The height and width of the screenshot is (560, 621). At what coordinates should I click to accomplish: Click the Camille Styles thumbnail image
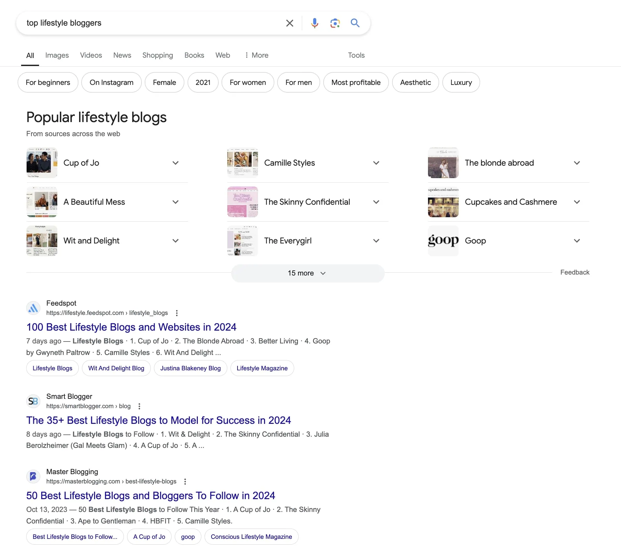242,163
